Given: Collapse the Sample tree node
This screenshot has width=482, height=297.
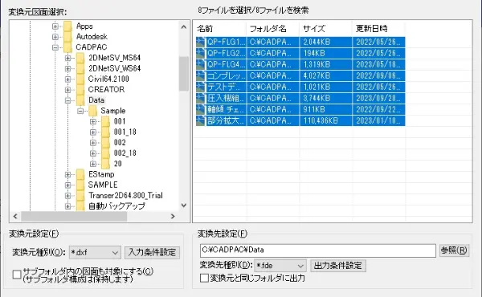Looking at the screenshot, I should pos(80,111).
